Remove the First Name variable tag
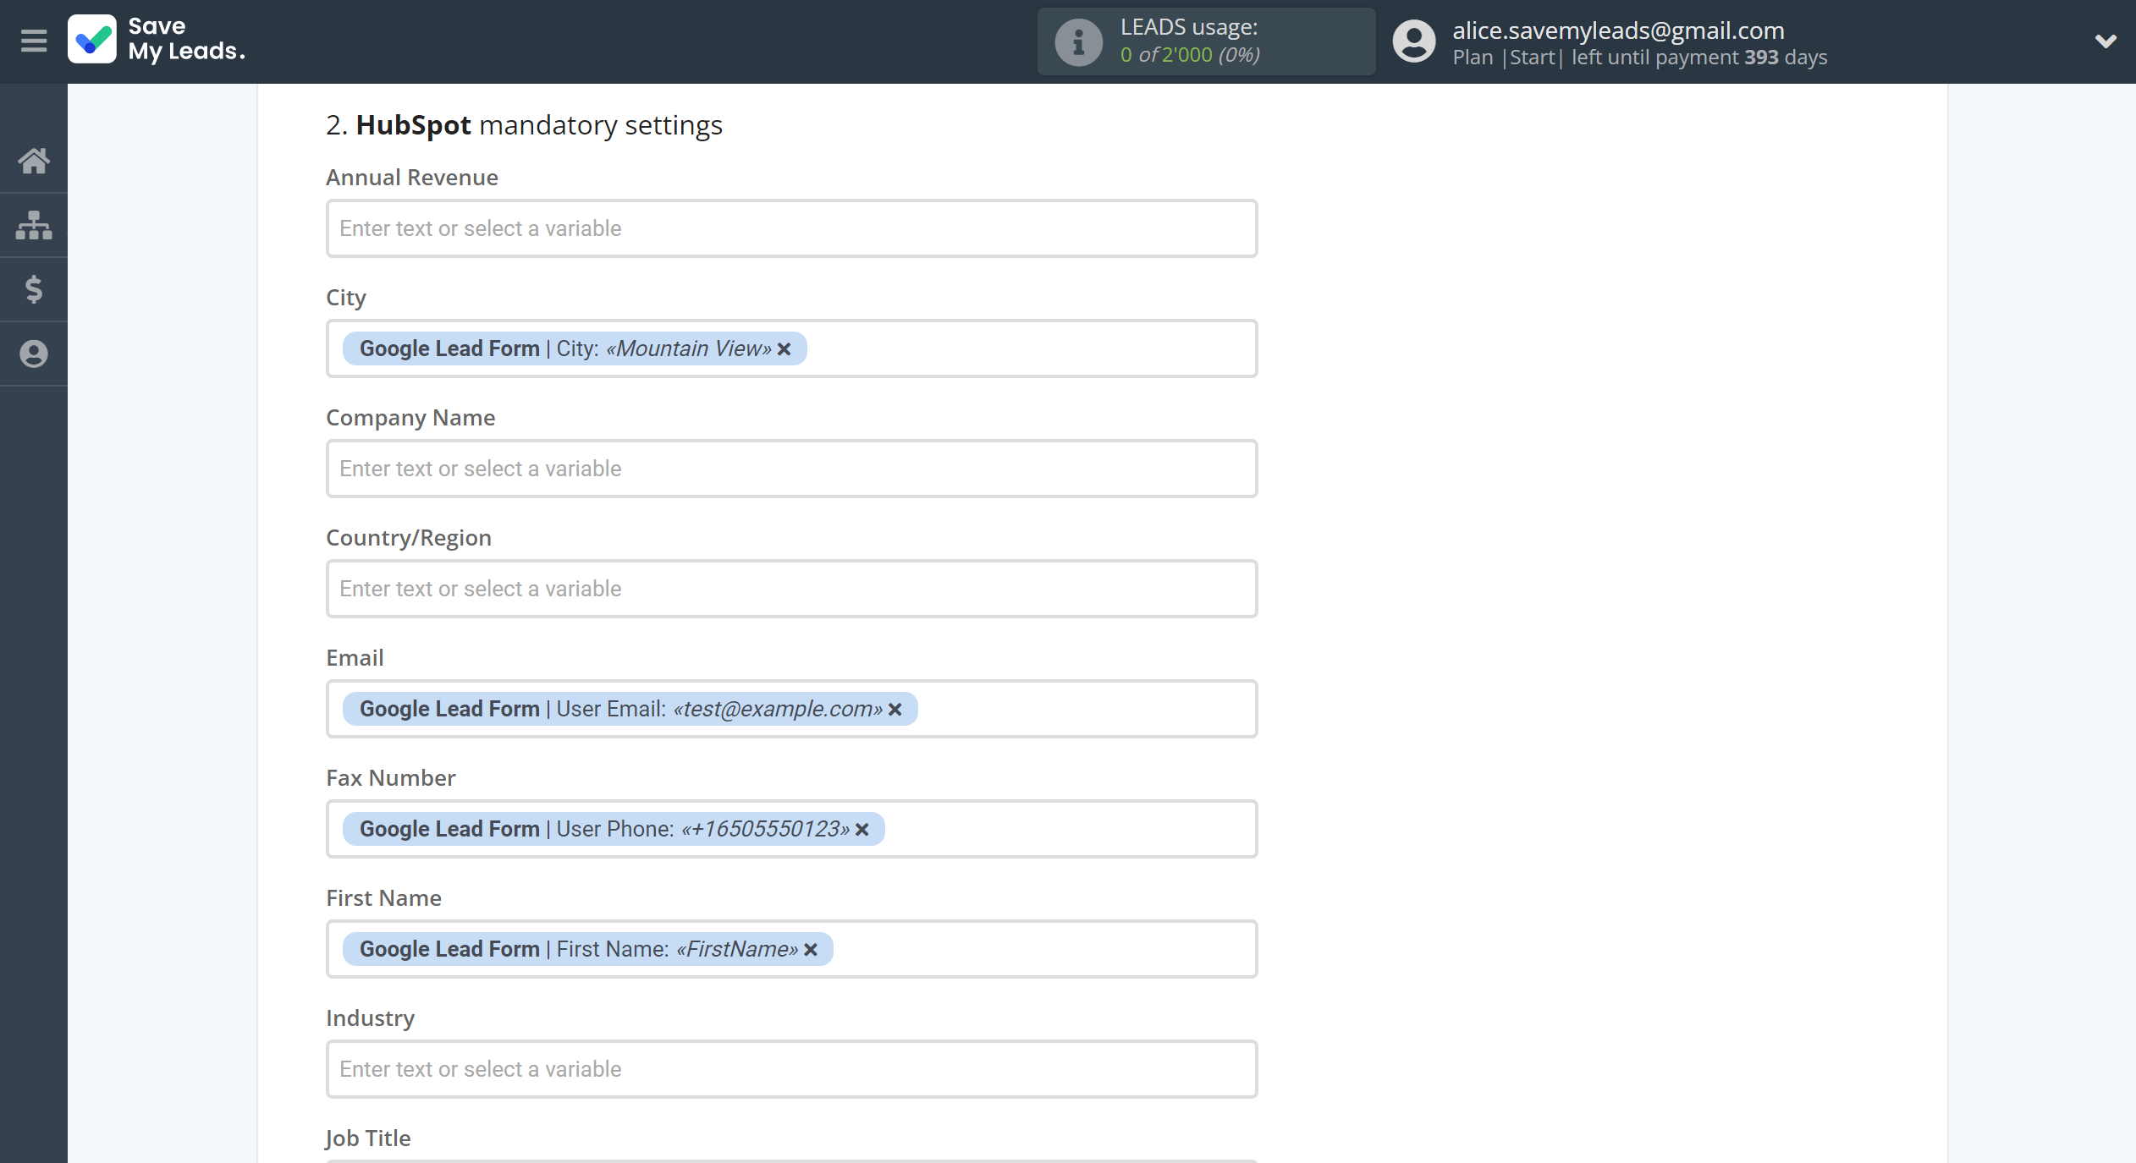The width and height of the screenshot is (2136, 1163). click(811, 950)
